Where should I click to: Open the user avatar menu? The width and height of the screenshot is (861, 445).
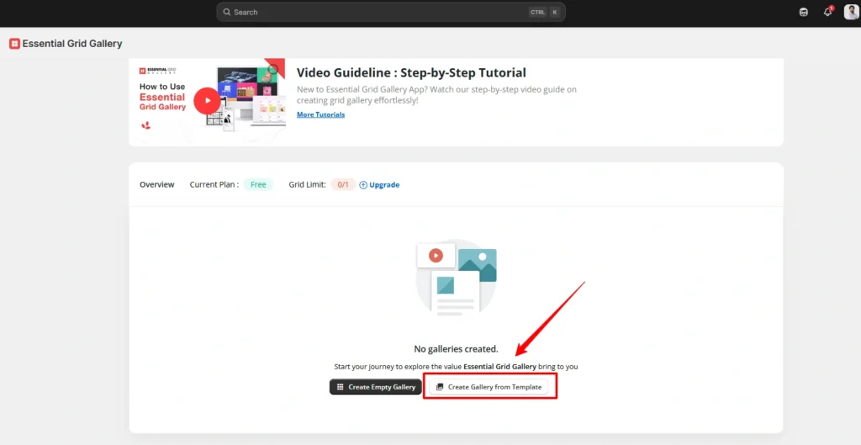tap(851, 12)
